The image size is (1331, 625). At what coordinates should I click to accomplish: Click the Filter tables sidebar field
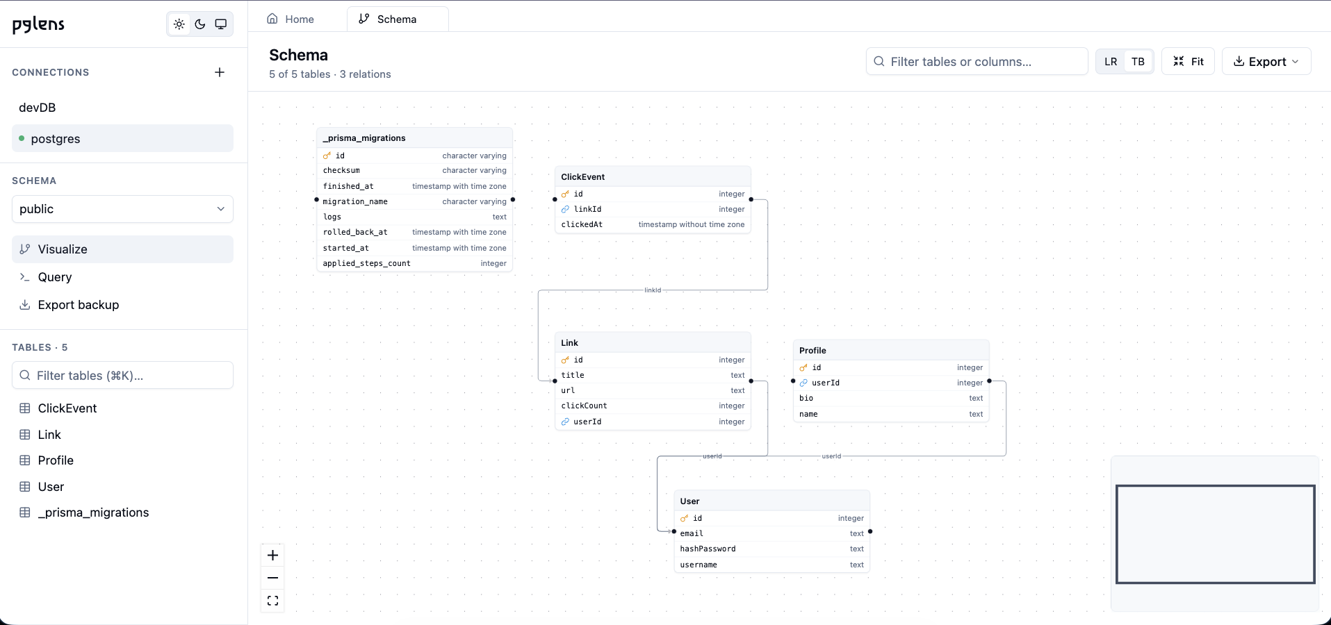pyautogui.click(x=122, y=376)
